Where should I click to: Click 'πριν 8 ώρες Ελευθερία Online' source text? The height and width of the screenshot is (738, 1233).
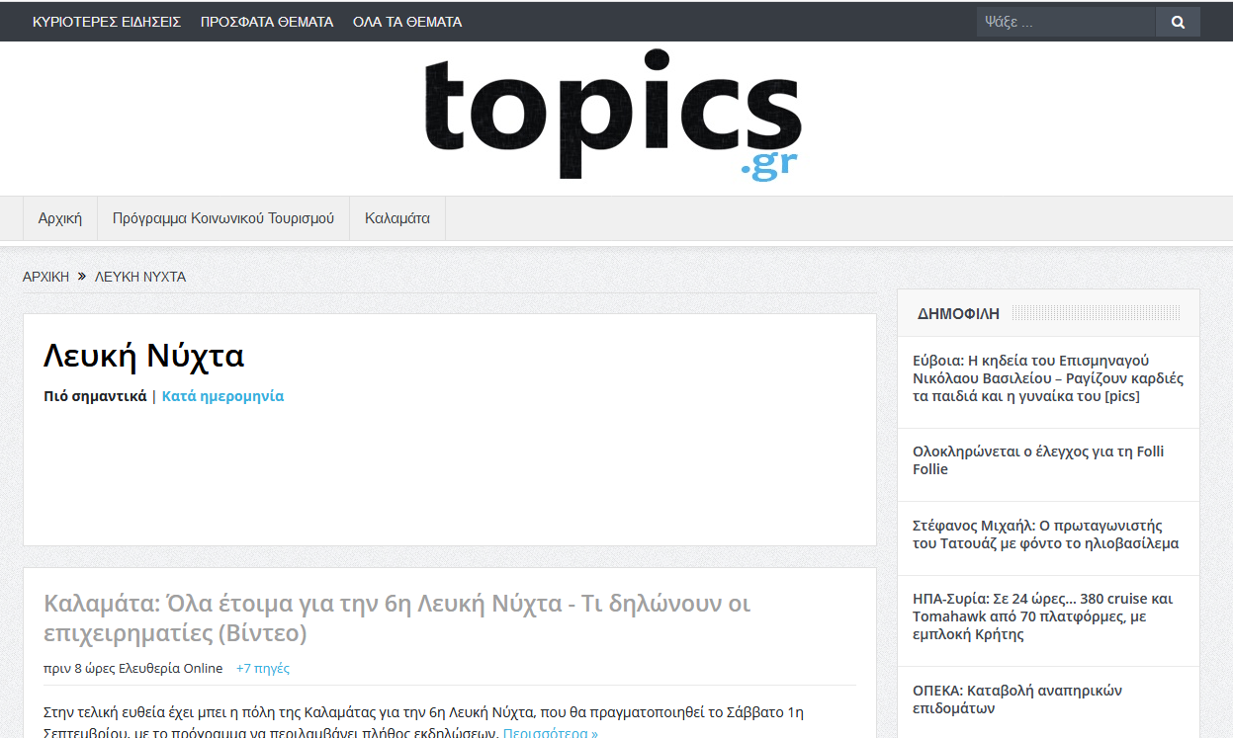[133, 668]
